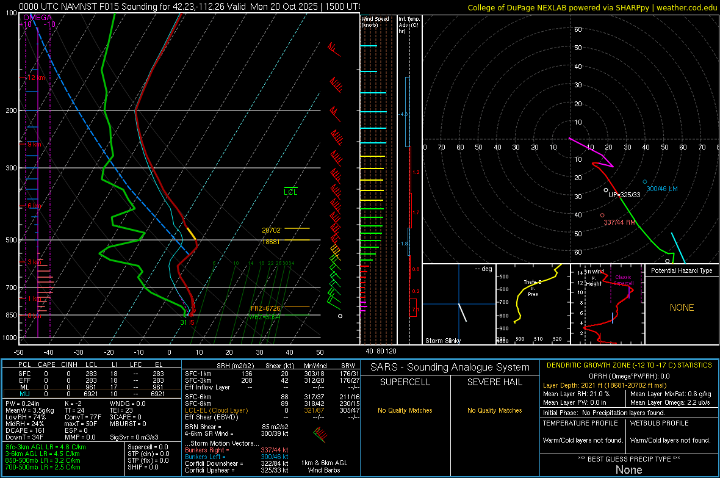Click the 9 km height marker label
Viewport: 720px width, 478px height.
click(34, 144)
